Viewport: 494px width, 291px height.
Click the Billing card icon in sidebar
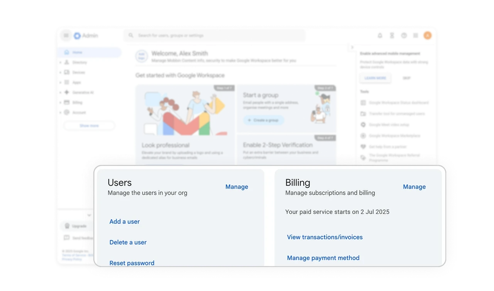(x=67, y=102)
